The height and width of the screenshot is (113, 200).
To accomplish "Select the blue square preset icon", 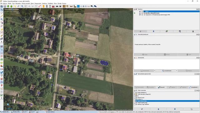I will click(x=78, y=6).
